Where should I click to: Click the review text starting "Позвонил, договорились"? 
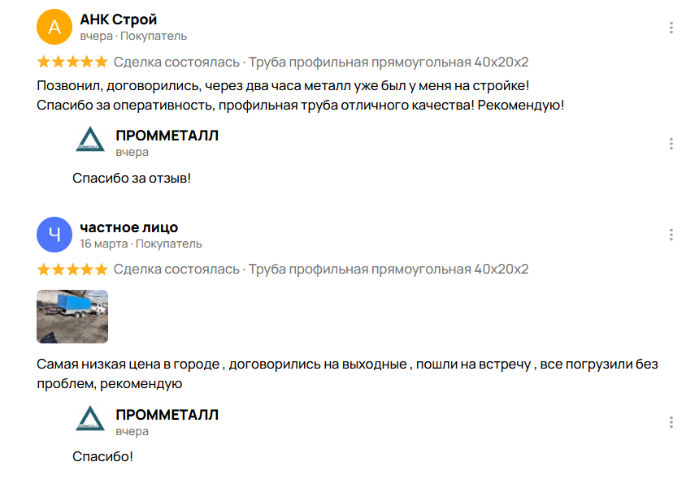click(284, 85)
